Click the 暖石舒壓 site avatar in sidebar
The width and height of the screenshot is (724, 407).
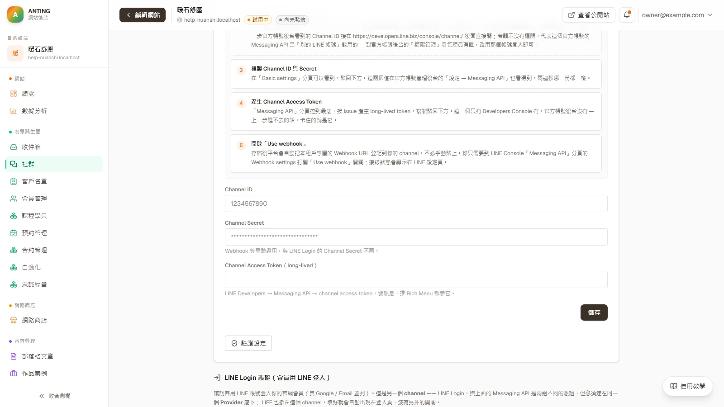pyautogui.click(x=15, y=53)
